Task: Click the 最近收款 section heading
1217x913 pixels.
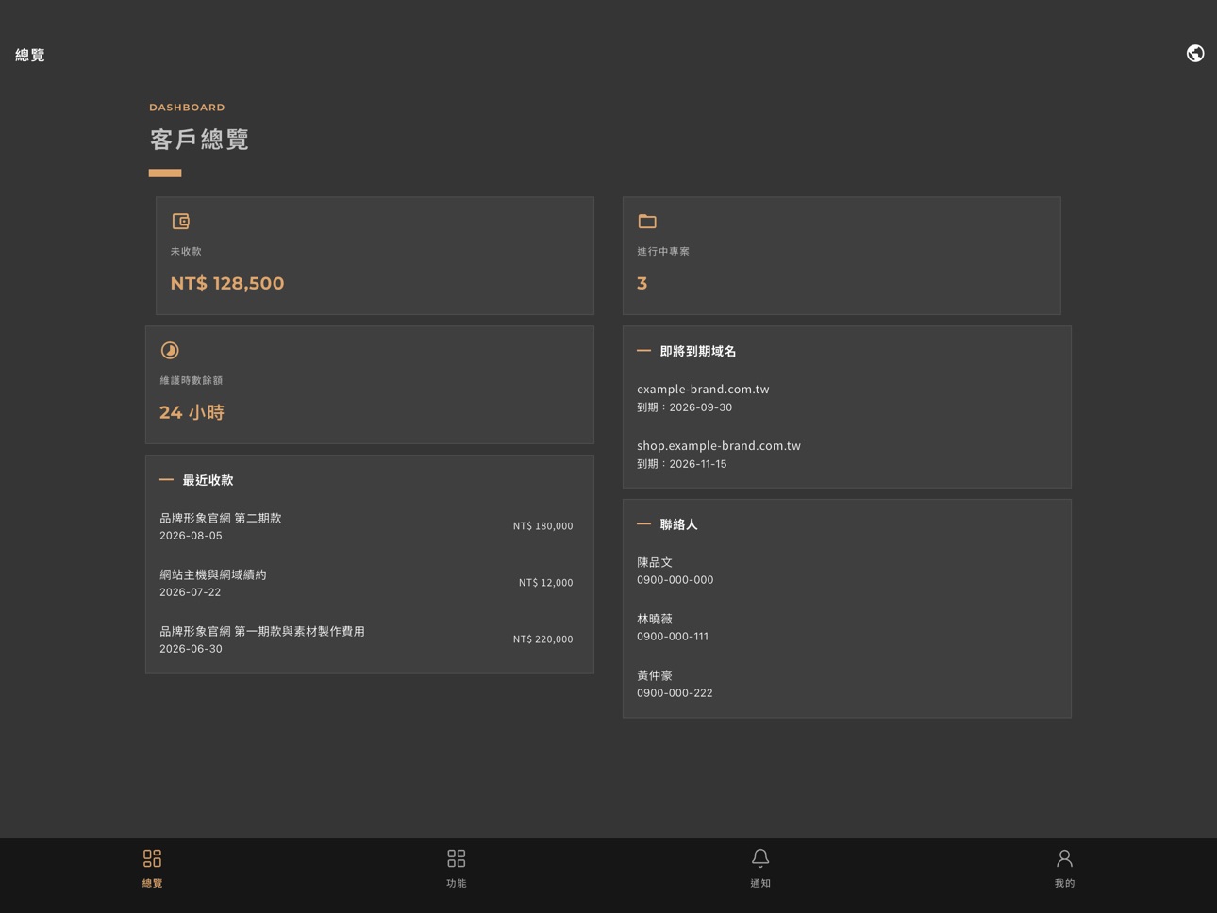Action: coord(208,480)
